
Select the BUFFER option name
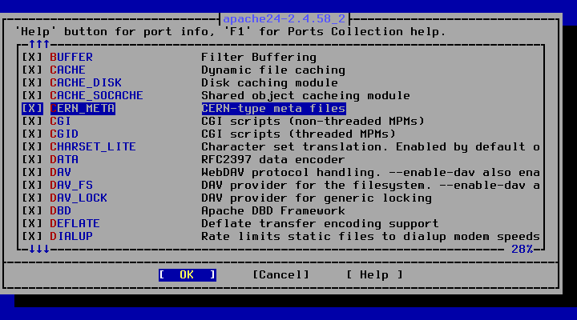(71, 58)
